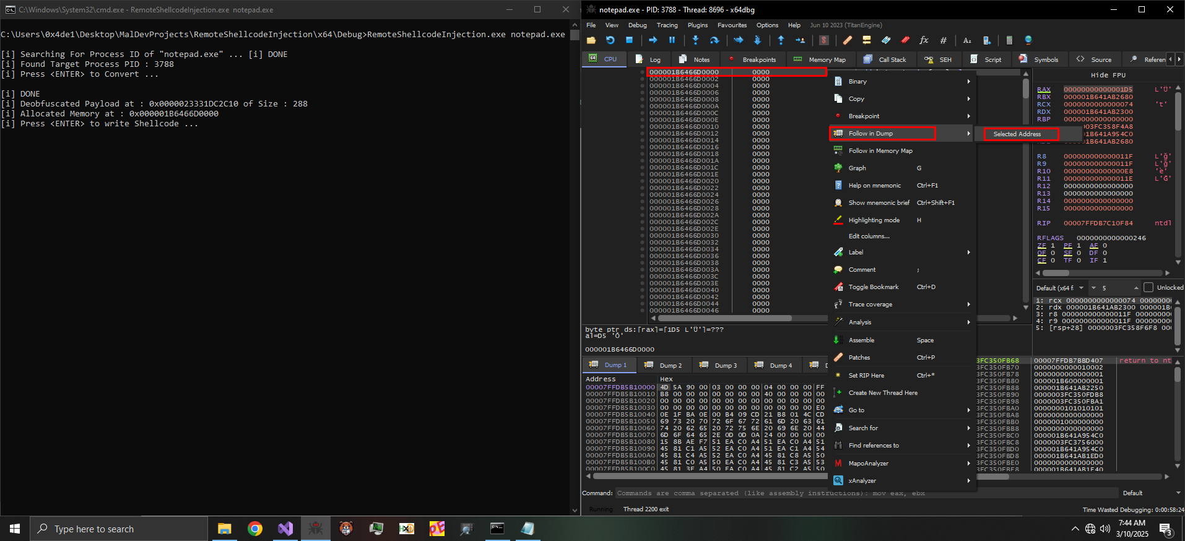Open Google Chrome from the taskbar
This screenshot has height=541, width=1185.
pos(254,529)
